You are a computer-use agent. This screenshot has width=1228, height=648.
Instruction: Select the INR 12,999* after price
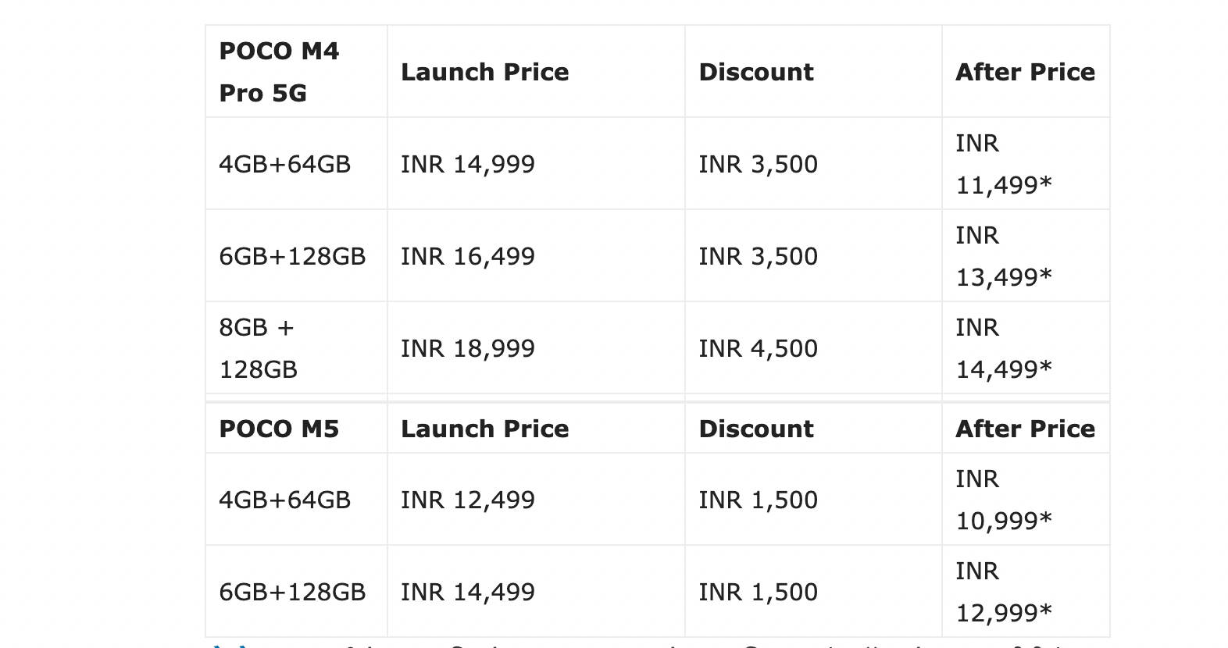click(x=1004, y=592)
